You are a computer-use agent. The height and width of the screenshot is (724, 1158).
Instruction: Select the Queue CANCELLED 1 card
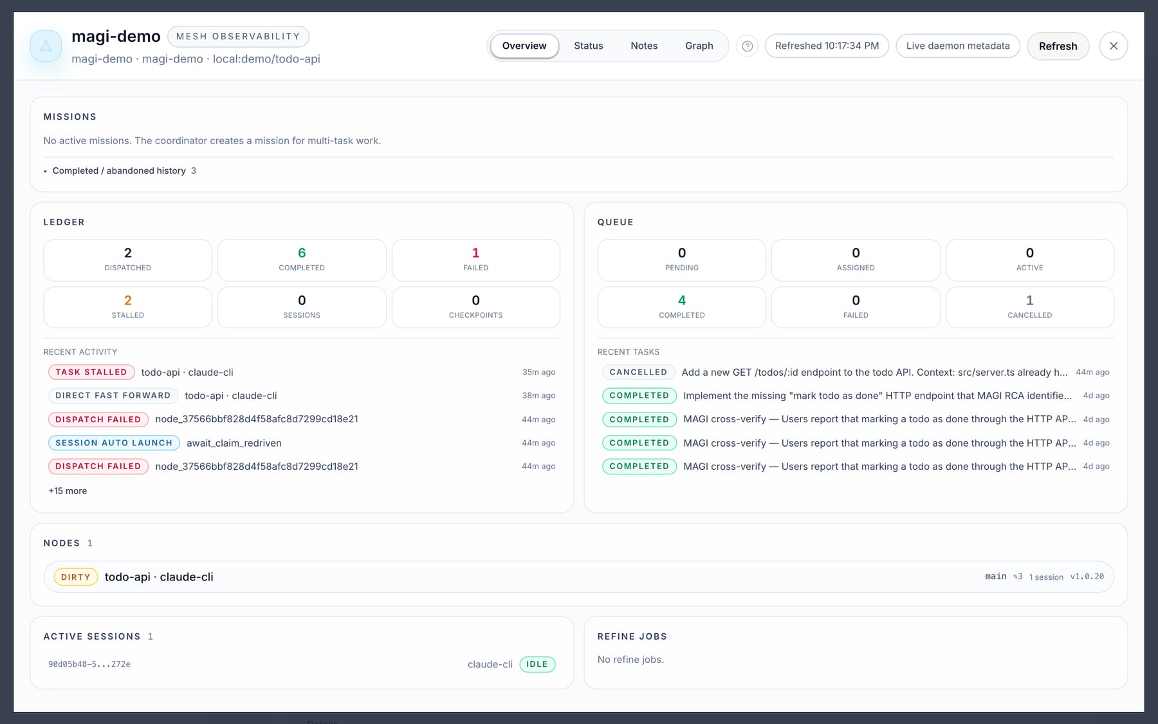pyautogui.click(x=1030, y=307)
